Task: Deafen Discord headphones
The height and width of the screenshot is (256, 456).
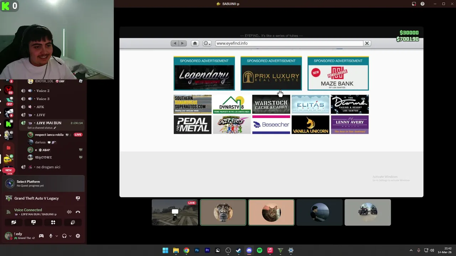Action: 64,236
